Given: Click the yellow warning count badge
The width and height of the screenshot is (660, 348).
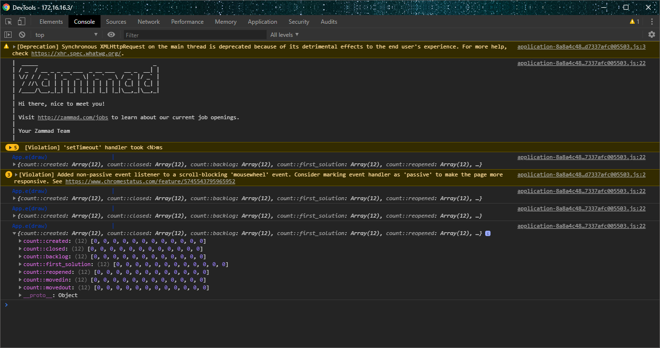Looking at the screenshot, I should tap(633, 21).
